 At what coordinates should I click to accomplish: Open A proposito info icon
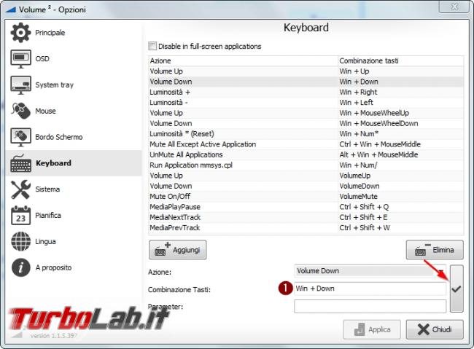[20, 267]
